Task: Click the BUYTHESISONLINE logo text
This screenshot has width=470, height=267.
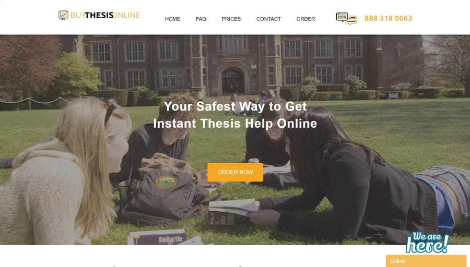Action: [105, 15]
